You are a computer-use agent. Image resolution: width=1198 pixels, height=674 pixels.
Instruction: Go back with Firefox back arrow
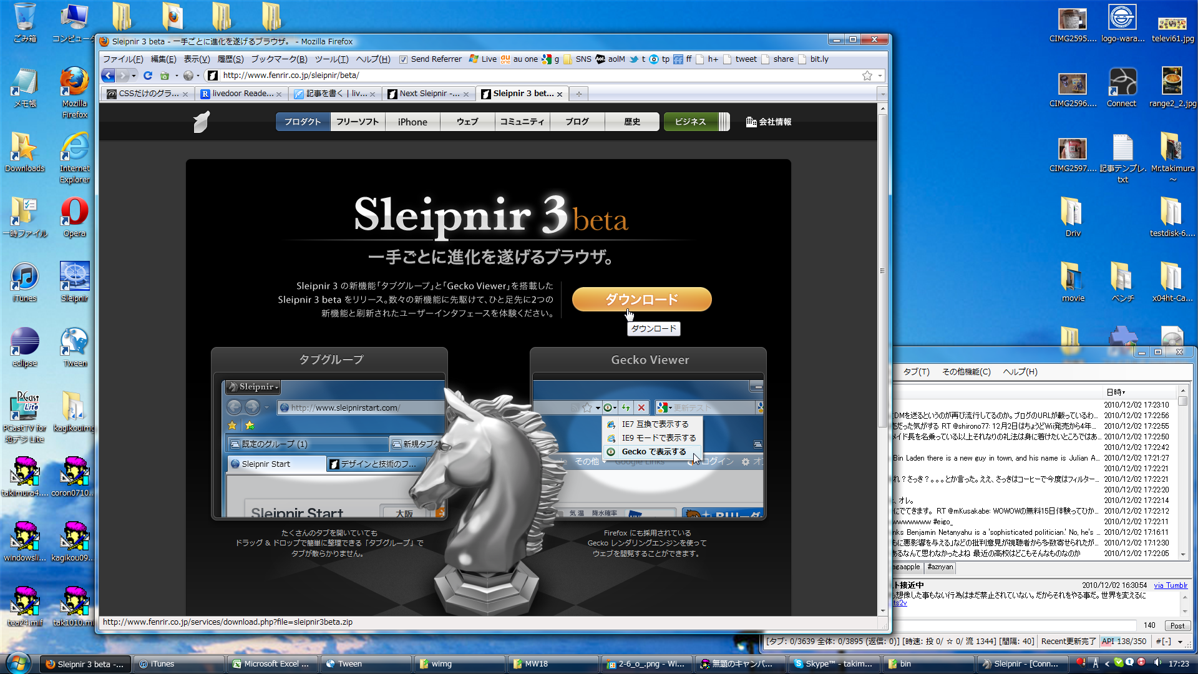pos(108,76)
